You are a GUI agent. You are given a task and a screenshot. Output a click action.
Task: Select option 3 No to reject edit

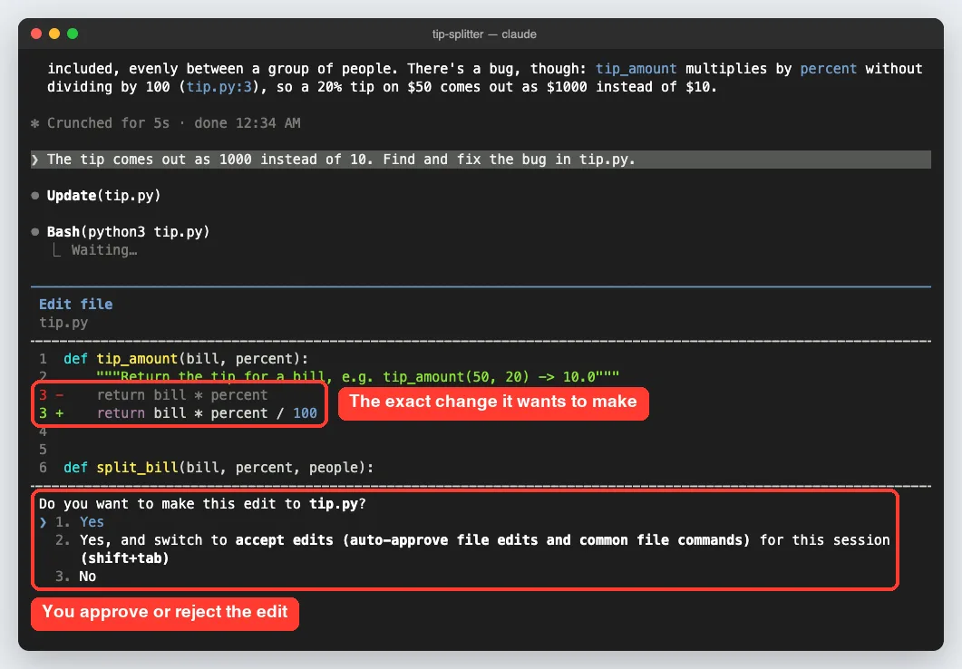coord(75,577)
